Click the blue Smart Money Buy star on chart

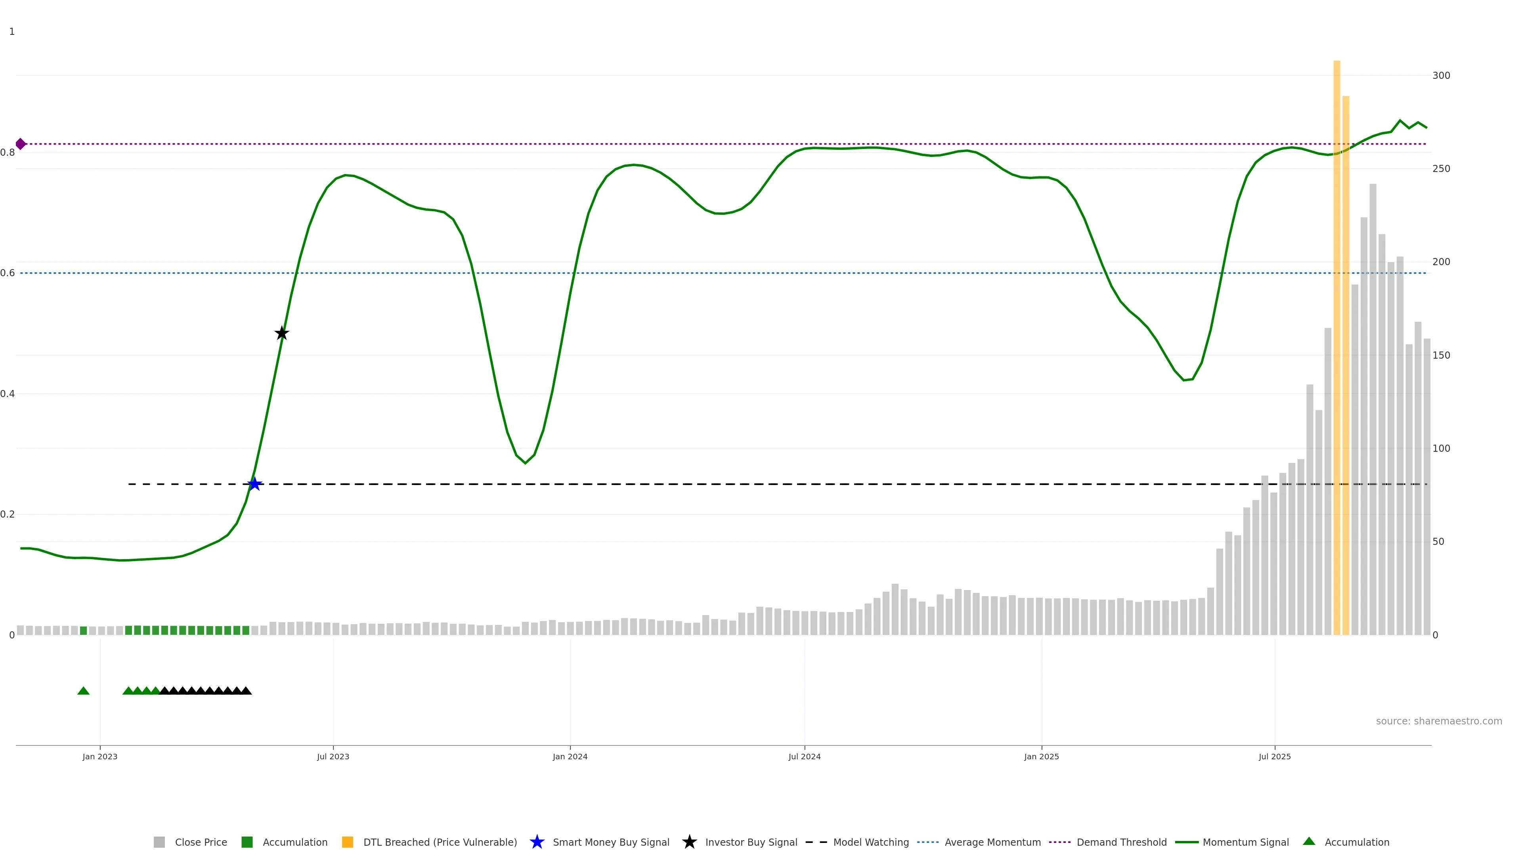coord(254,484)
